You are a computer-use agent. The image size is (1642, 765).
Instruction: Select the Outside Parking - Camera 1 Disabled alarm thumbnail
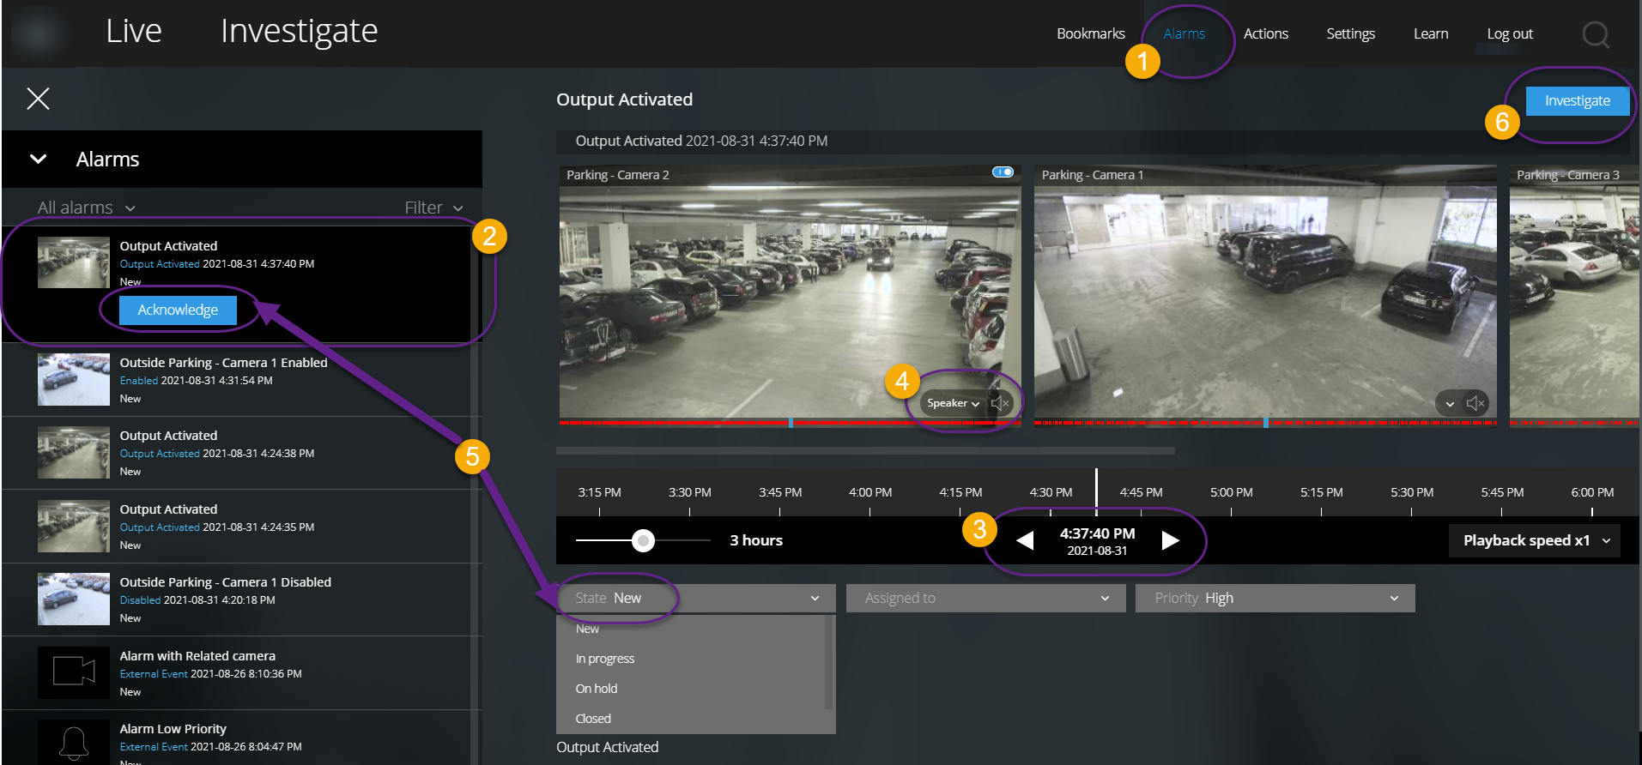tap(74, 599)
